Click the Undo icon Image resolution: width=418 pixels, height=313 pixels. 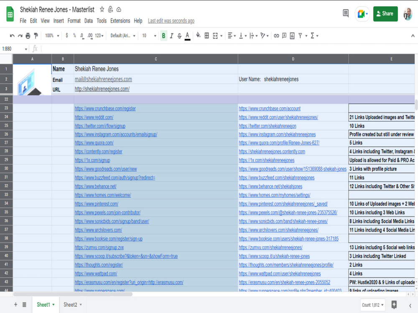(x=12, y=35)
